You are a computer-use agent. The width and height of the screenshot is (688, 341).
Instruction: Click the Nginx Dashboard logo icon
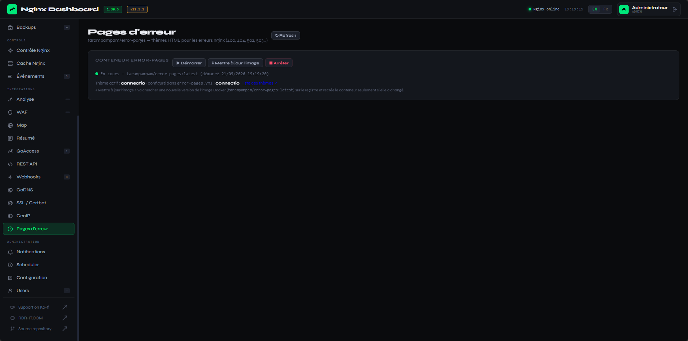click(x=12, y=9)
